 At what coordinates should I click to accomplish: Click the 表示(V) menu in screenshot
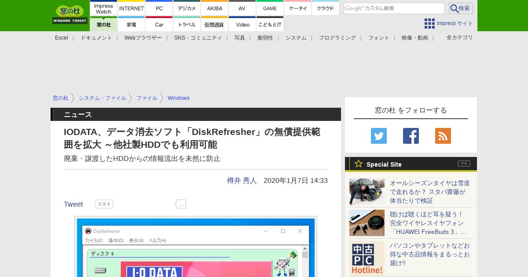coord(136,241)
